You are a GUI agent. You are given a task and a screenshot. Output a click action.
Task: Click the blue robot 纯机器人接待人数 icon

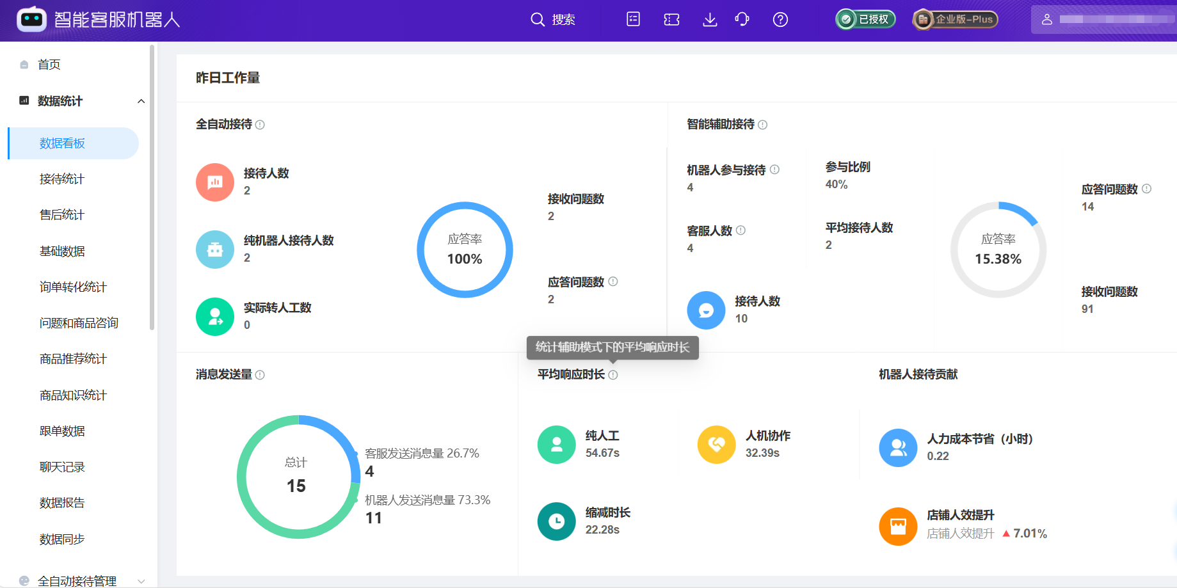(215, 250)
